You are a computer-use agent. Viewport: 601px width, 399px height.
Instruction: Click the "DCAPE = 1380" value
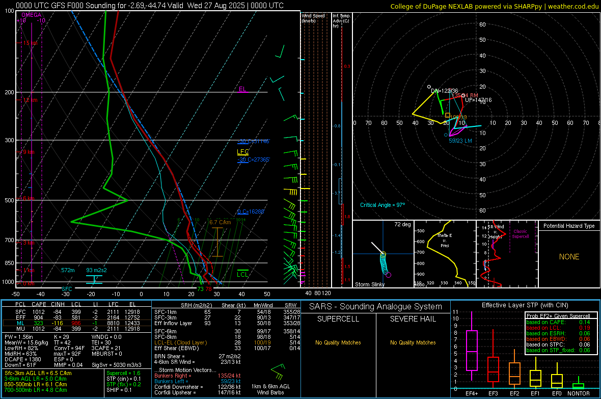[x=22, y=359]
